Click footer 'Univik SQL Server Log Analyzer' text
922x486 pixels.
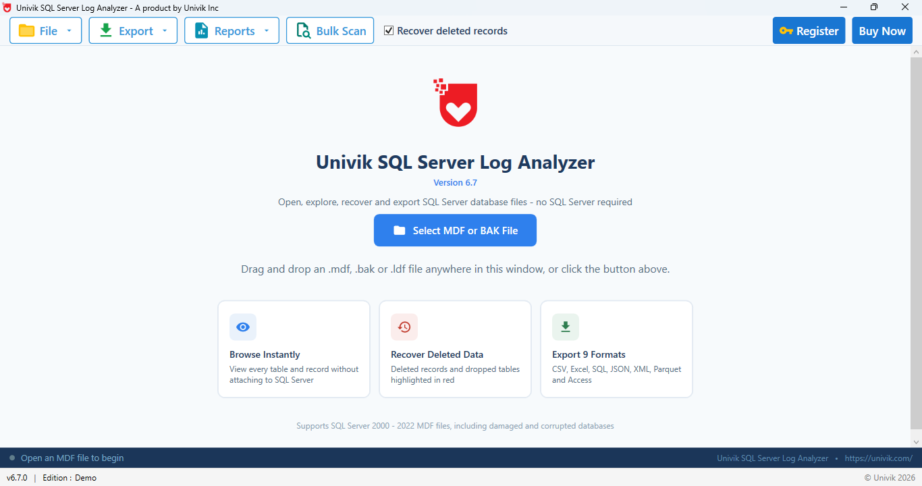(772, 458)
